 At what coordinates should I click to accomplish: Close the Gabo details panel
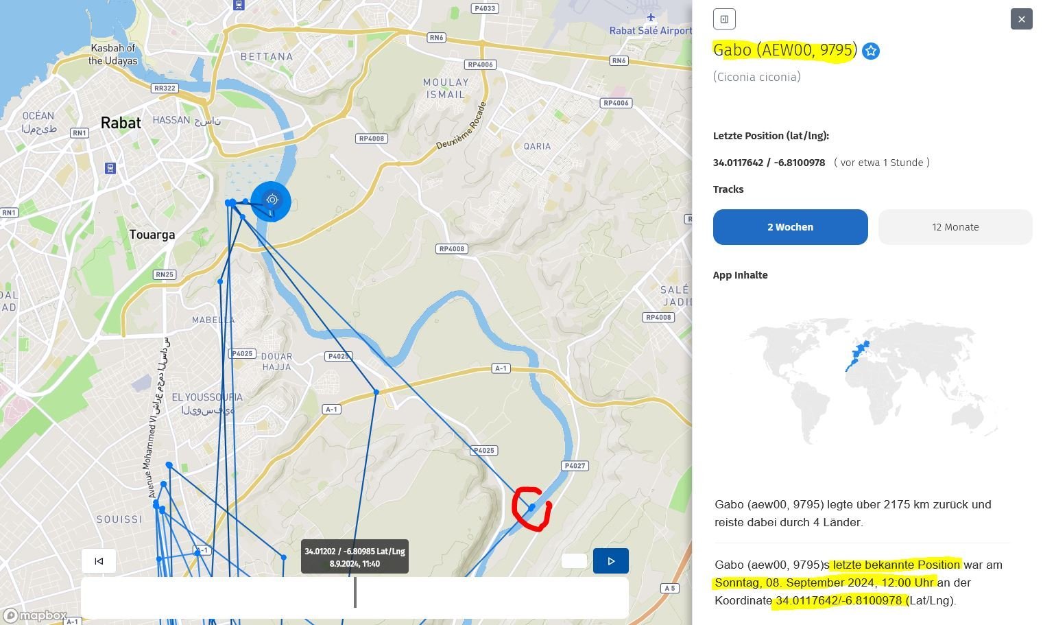click(1021, 19)
